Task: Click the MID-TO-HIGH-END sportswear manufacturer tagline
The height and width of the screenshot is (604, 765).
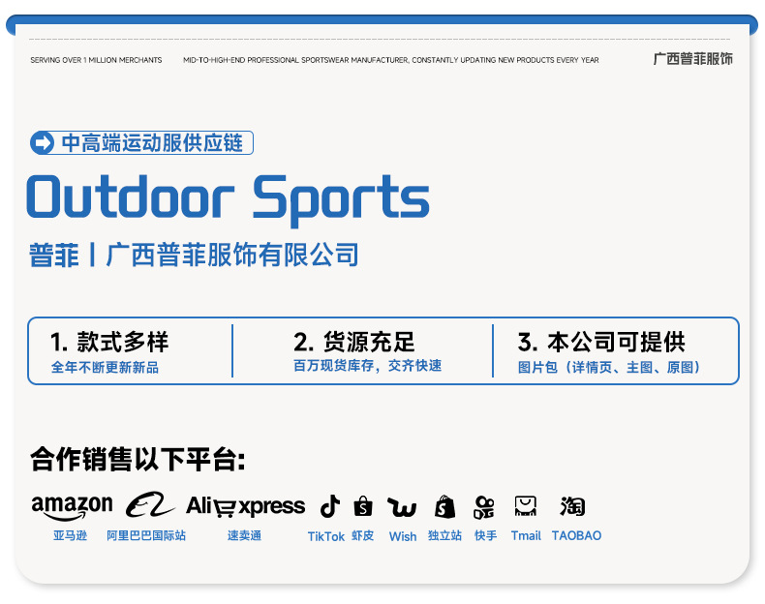Action: (391, 60)
